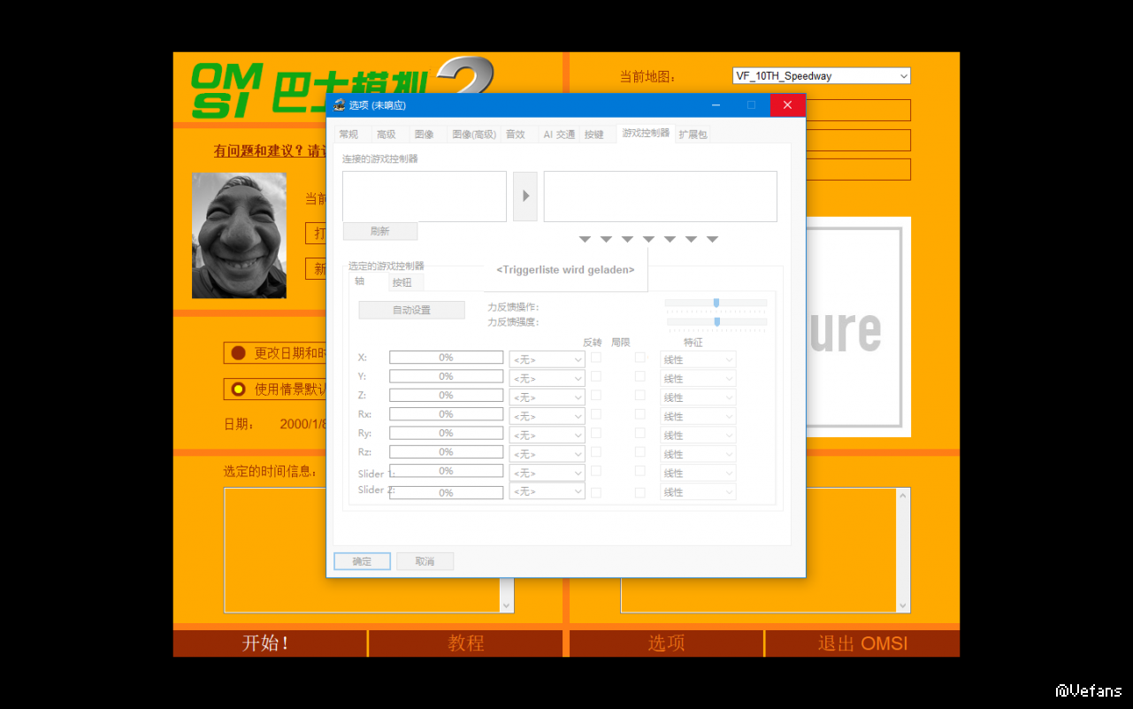Open the 线性 特征 dropdown for Z axis
This screenshot has height=709, width=1133.
[x=698, y=397]
